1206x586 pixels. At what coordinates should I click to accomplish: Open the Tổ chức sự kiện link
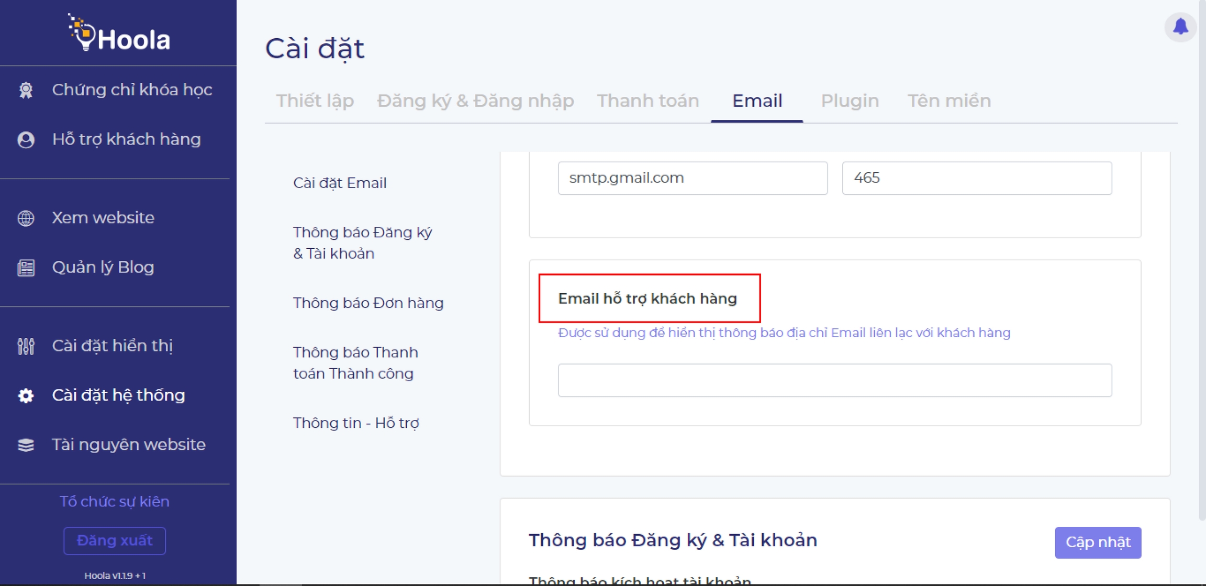(x=115, y=501)
